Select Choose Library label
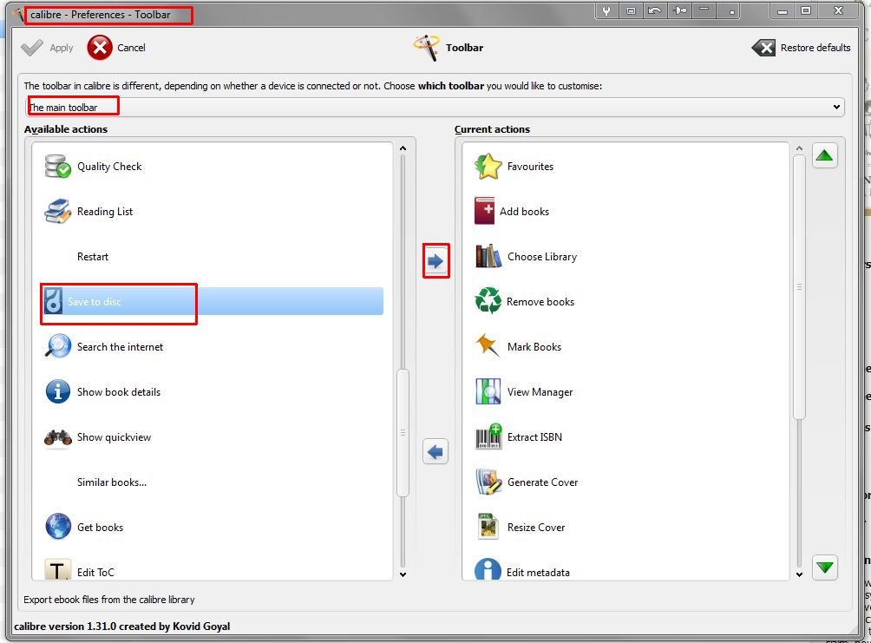 pyautogui.click(x=541, y=257)
